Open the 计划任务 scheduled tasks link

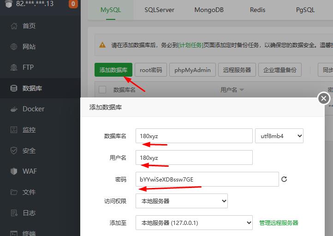(x=190, y=45)
